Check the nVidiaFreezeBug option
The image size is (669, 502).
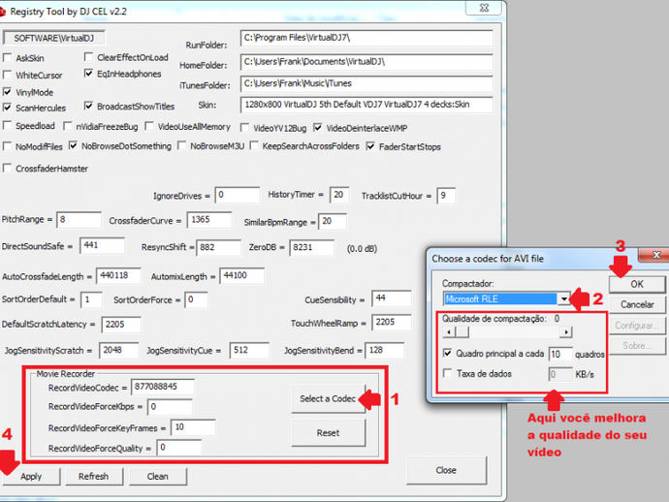(x=68, y=126)
